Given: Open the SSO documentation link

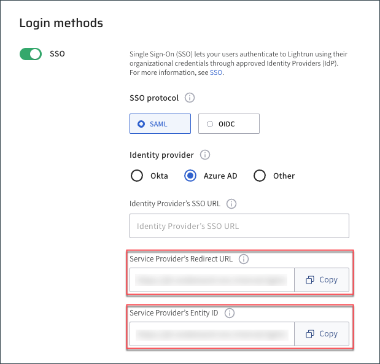Looking at the screenshot, I should tap(216, 72).
